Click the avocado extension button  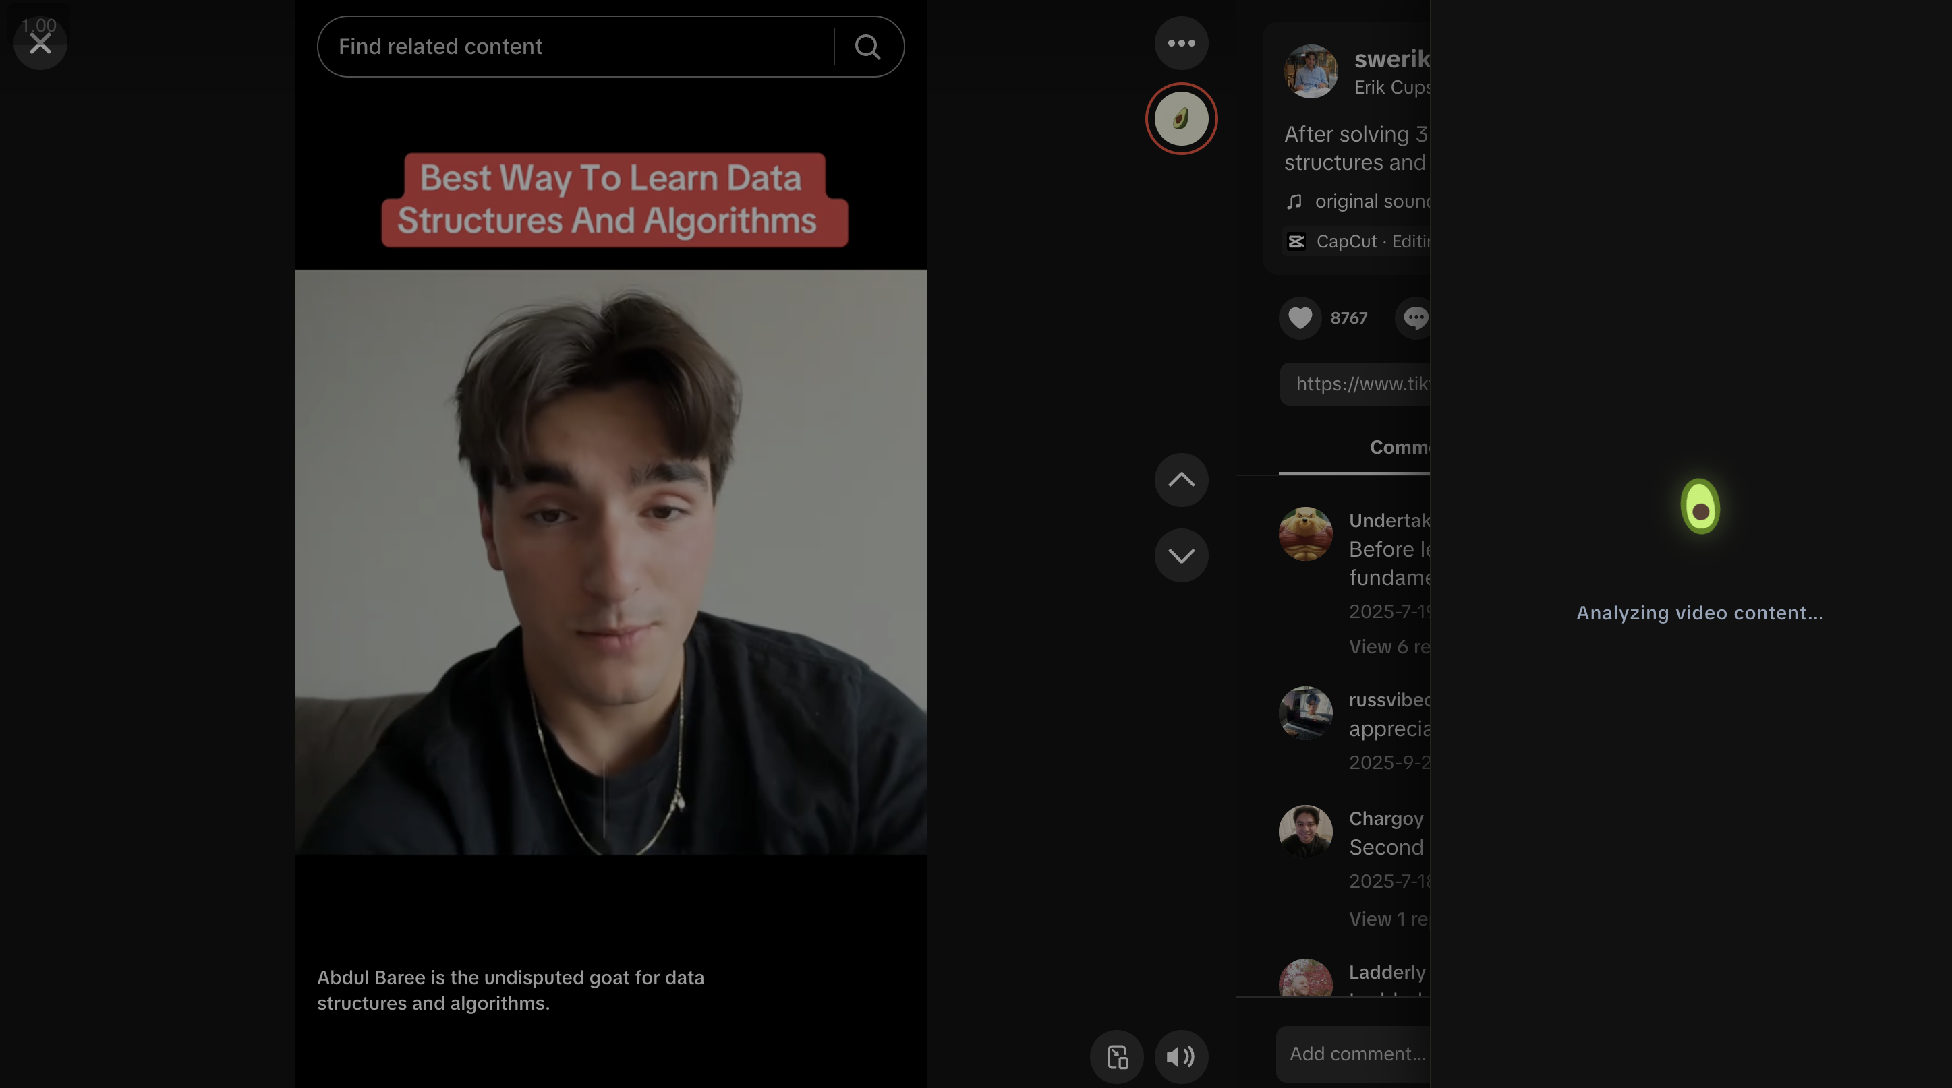pos(1180,119)
